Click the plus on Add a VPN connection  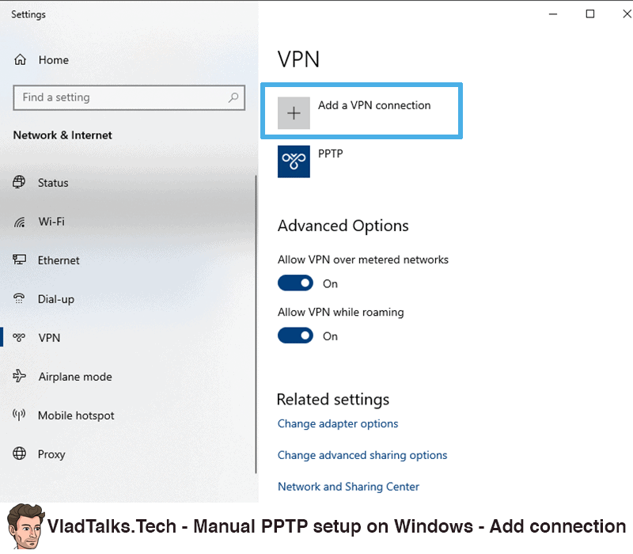point(294,112)
